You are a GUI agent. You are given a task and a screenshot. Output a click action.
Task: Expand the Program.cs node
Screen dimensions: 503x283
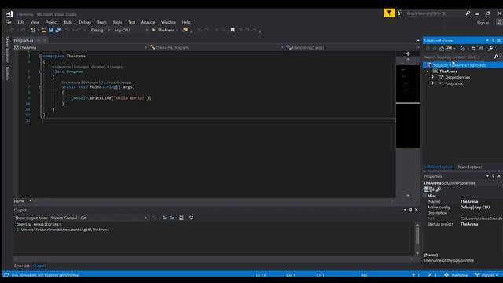(433, 83)
